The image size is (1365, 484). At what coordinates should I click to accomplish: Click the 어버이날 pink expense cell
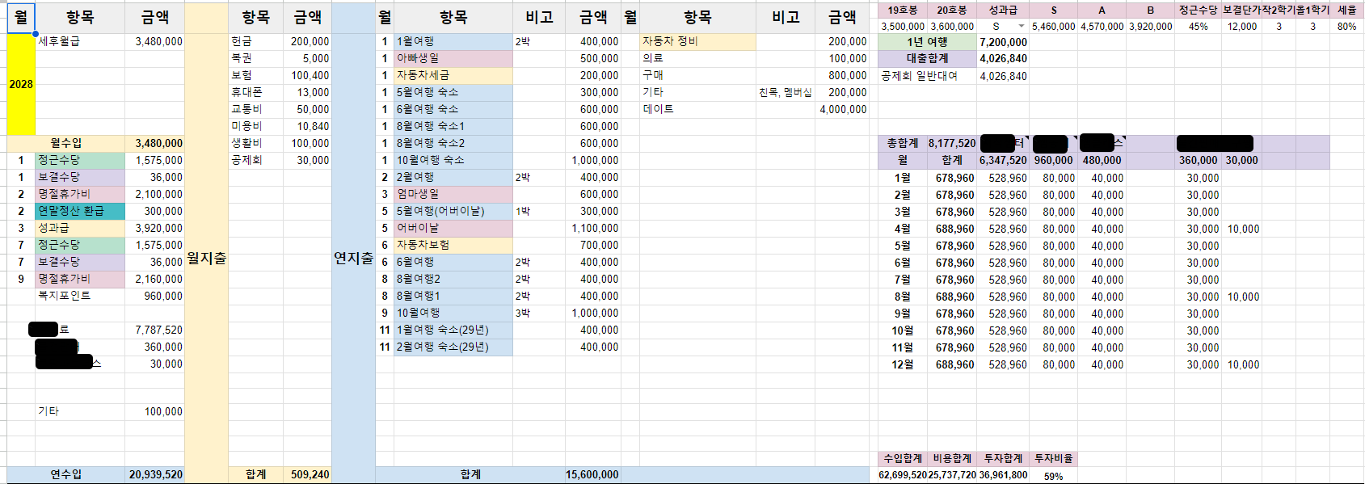453,228
